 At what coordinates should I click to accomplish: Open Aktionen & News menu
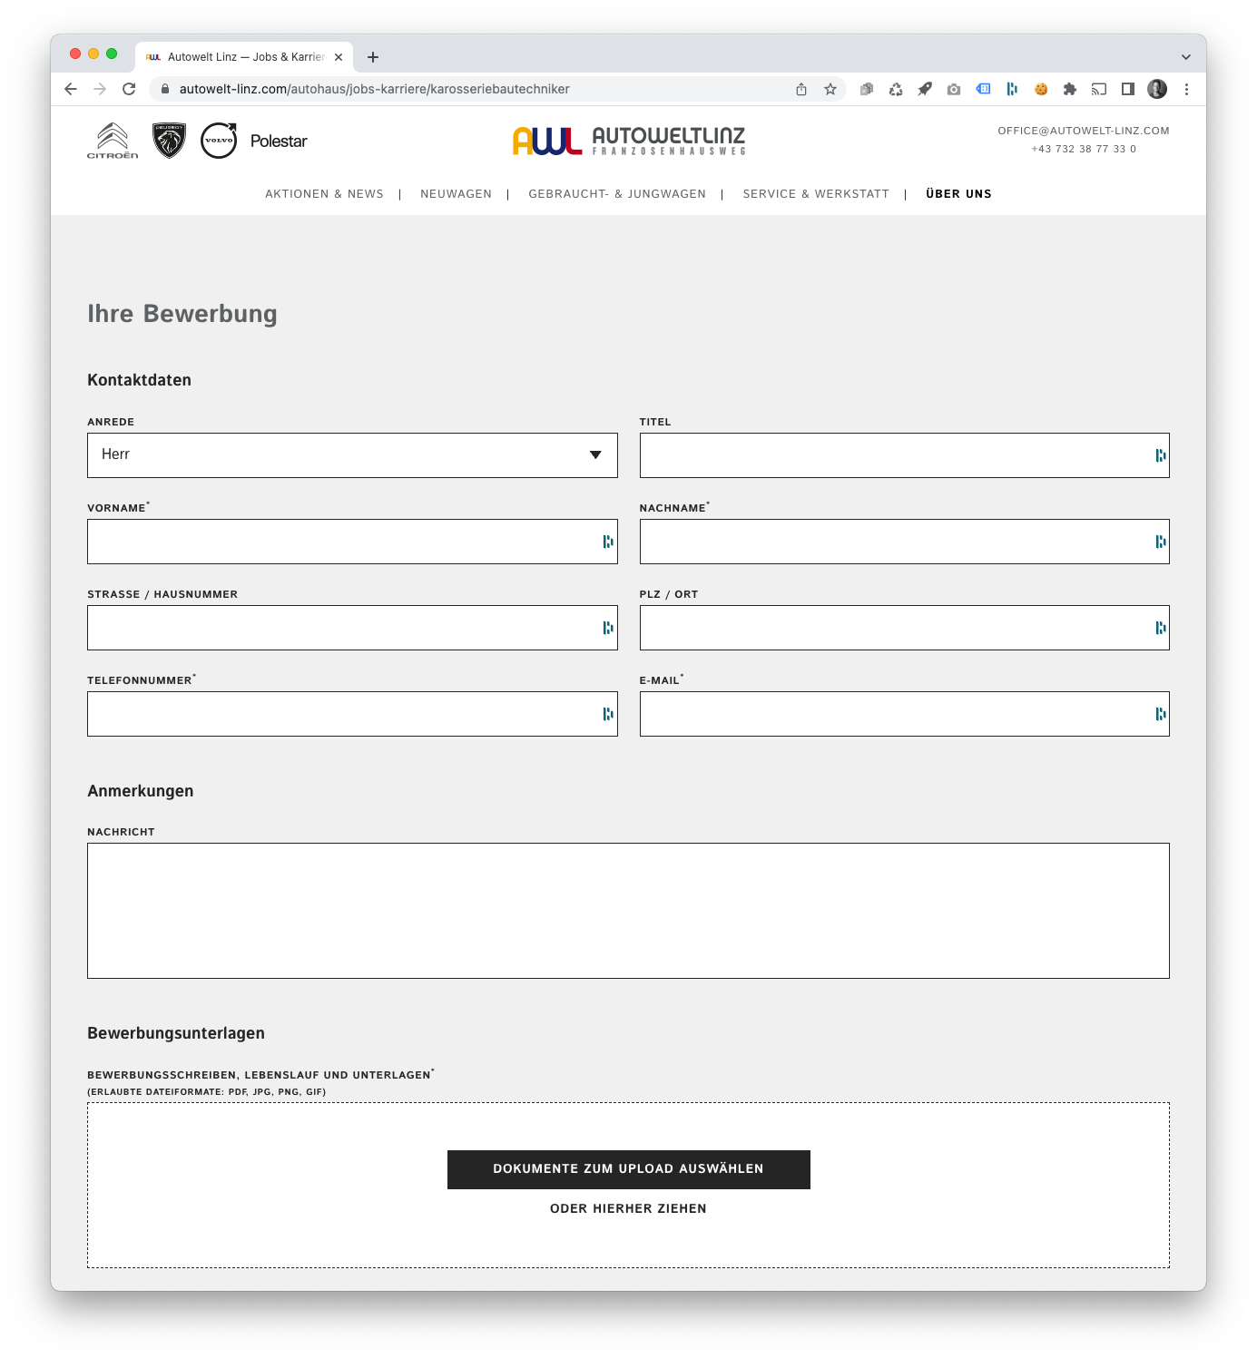coord(324,194)
